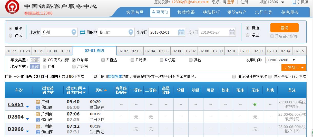
Task: Sort by duration arrow icon
Action: [x=105, y=90]
